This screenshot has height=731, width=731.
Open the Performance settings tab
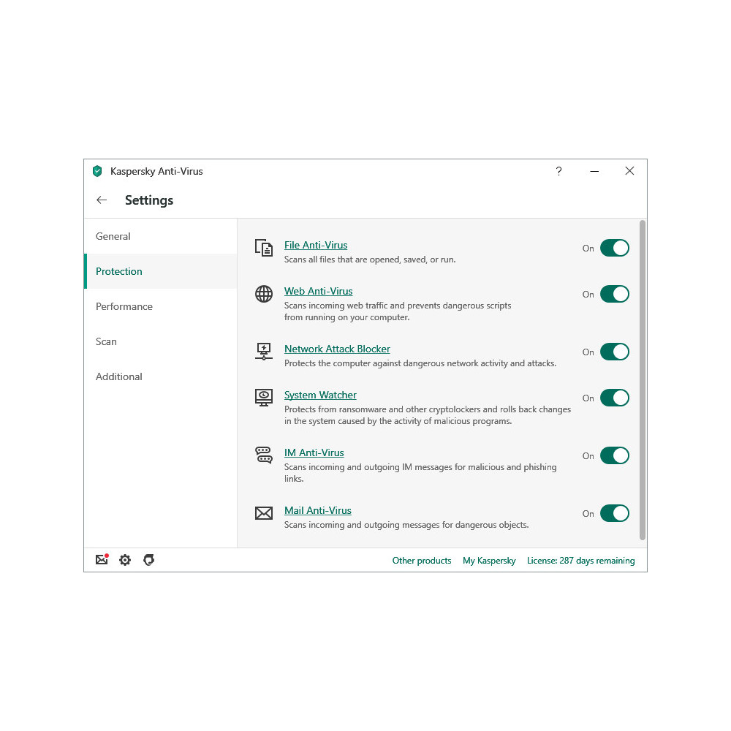pyautogui.click(x=160, y=306)
